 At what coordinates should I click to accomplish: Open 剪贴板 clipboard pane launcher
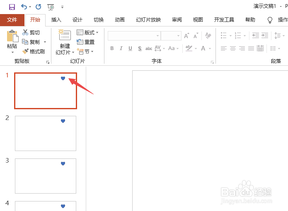coord(48,62)
